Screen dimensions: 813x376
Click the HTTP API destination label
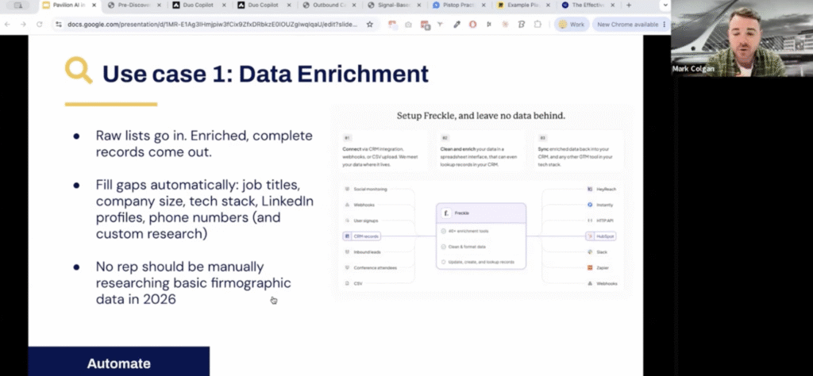[x=605, y=221]
